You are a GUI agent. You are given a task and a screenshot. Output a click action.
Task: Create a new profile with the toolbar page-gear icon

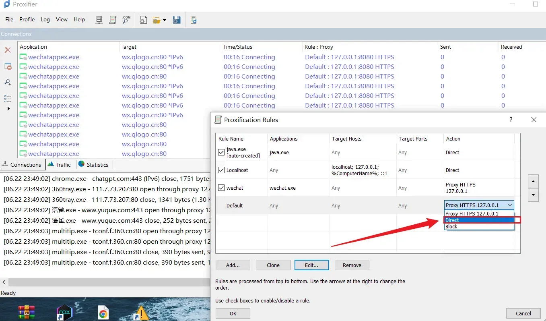point(143,20)
